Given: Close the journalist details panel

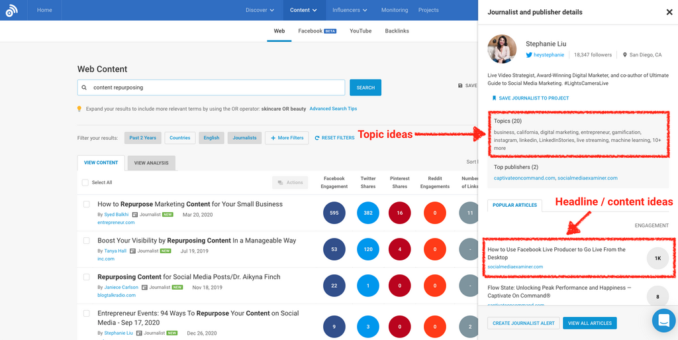Looking at the screenshot, I should coord(669,12).
